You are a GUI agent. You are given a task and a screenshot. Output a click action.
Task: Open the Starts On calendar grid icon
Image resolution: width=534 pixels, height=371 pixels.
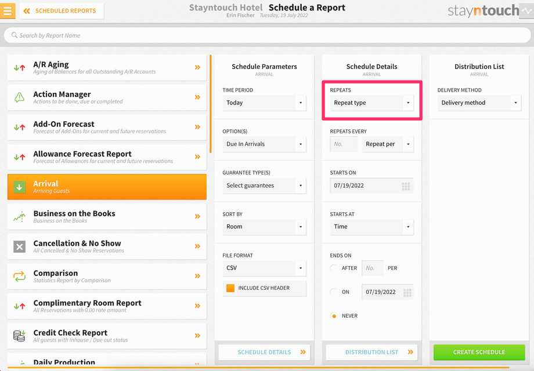click(x=406, y=186)
